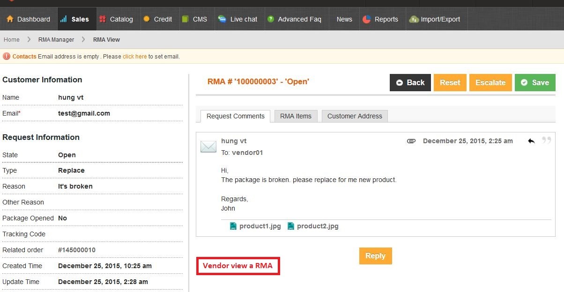Click the Package Opened value 'No'
The width and height of the screenshot is (564, 292).
(63, 218)
